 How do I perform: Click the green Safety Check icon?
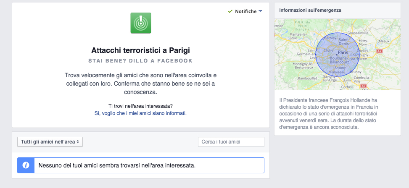(141, 23)
